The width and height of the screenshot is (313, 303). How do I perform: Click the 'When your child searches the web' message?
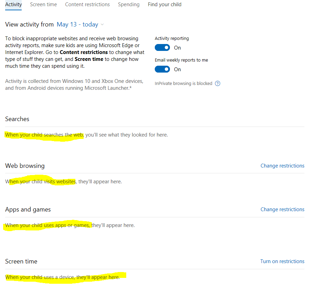(x=86, y=135)
